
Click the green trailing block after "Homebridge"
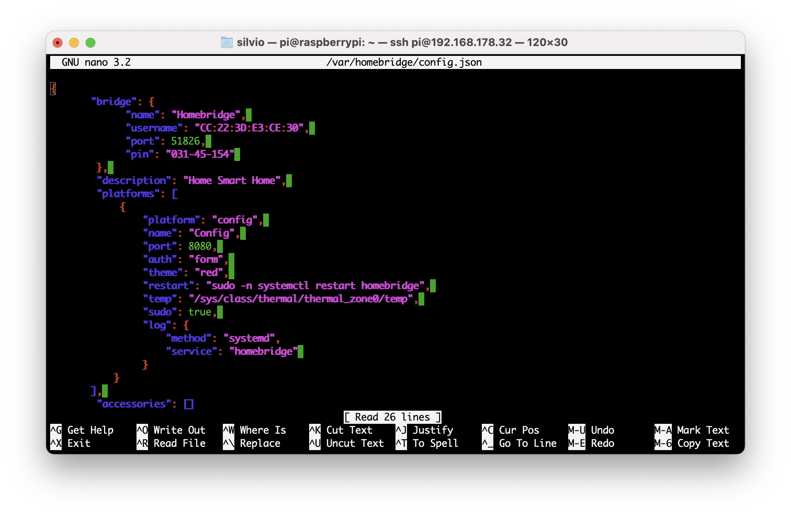pyautogui.click(x=249, y=115)
